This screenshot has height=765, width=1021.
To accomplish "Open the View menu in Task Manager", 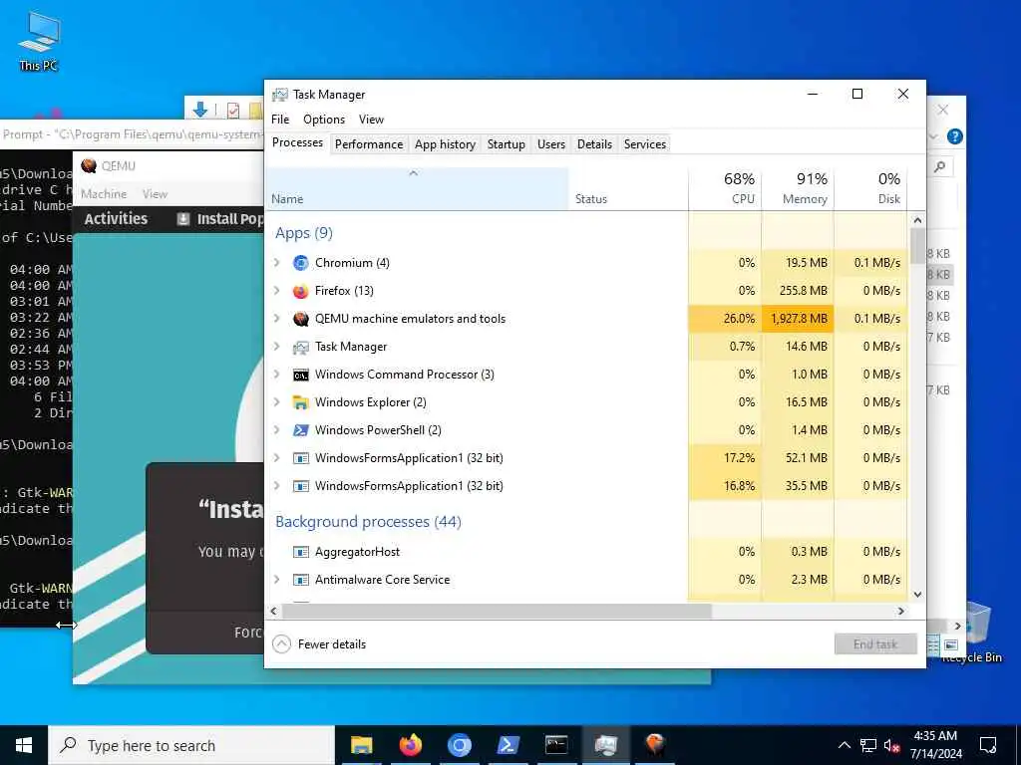I will point(371,120).
